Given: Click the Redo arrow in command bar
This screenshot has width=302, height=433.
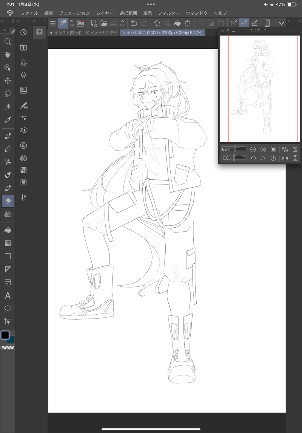Looking at the screenshot, I should coord(144,23).
